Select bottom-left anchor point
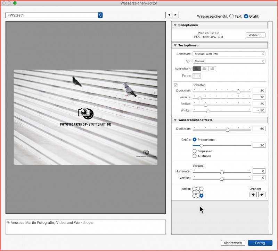 [194, 196]
